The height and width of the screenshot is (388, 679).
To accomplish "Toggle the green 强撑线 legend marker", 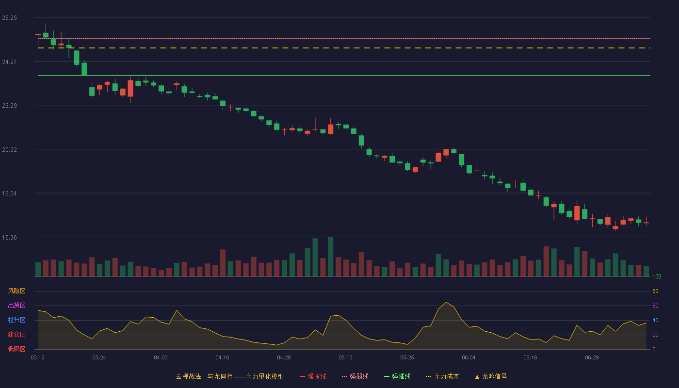I will click(387, 376).
